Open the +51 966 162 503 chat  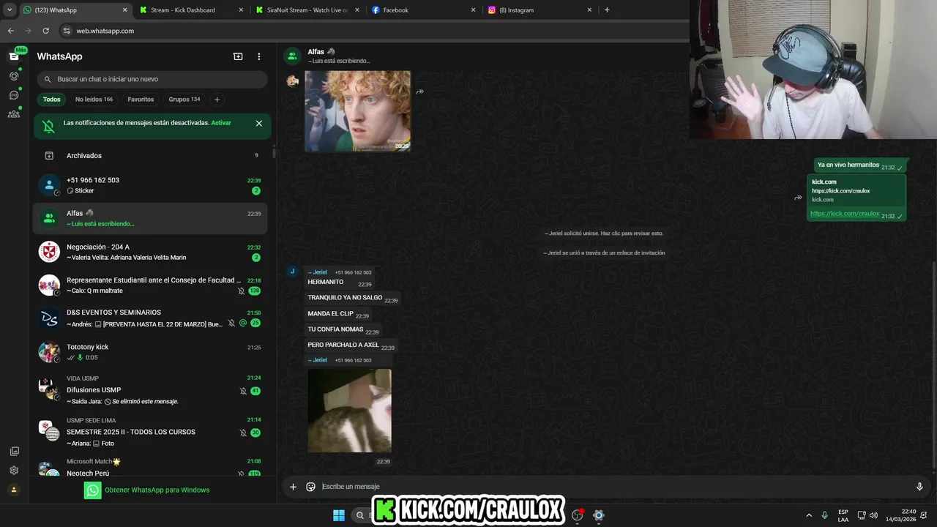click(x=150, y=185)
